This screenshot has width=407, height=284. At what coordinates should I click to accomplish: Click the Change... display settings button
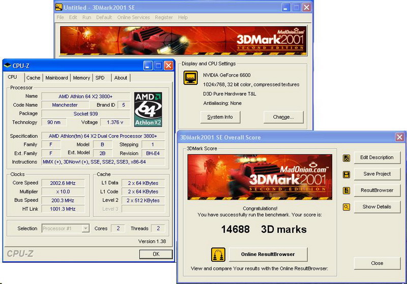point(283,117)
